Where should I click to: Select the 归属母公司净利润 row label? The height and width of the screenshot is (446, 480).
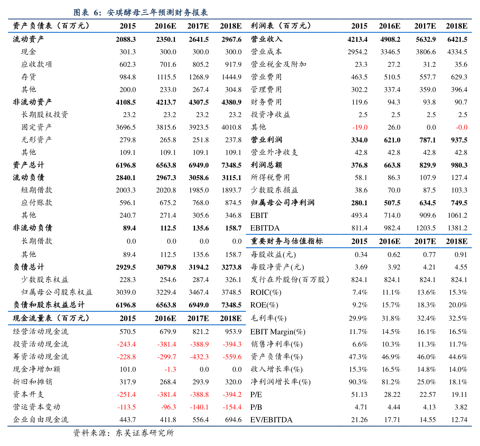pos(283,203)
